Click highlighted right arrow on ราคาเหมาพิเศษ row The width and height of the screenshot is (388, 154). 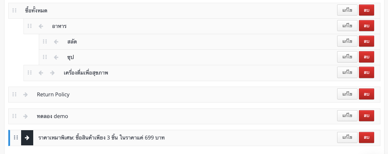coord(27,138)
